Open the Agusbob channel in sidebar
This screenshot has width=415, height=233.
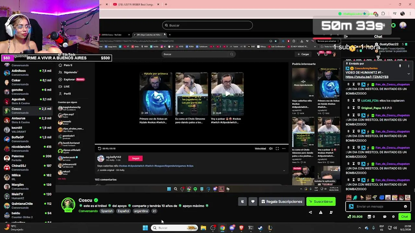(28, 101)
